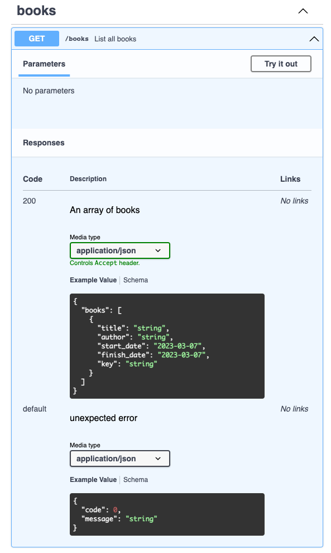
Task: Click 'Controls Accept header.' note
Action: (104, 263)
